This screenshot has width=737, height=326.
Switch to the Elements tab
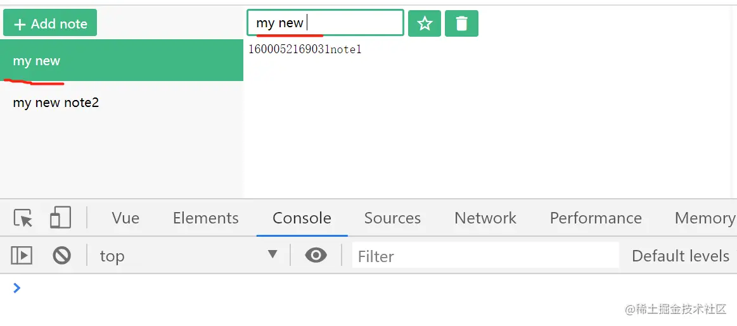tap(206, 218)
